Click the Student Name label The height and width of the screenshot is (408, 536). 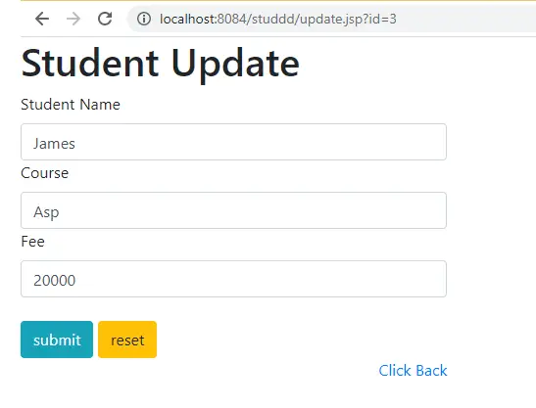(x=71, y=105)
